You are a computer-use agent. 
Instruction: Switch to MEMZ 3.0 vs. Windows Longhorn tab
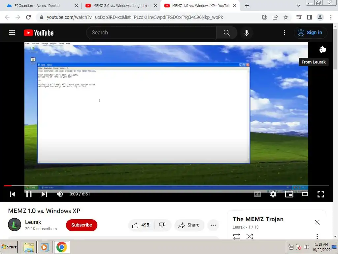pyautogui.click(x=121, y=6)
